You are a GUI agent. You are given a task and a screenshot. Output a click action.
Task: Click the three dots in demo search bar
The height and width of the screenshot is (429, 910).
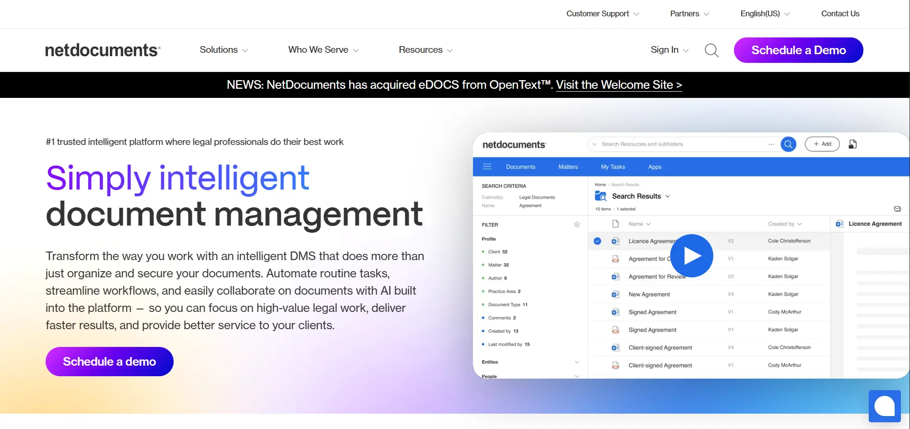771,144
